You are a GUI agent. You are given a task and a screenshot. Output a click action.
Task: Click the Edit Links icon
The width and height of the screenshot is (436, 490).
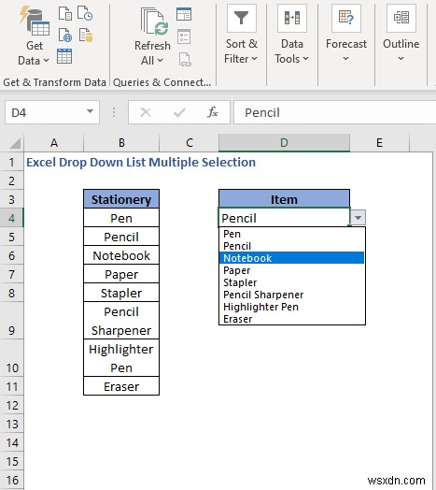[185, 59]
